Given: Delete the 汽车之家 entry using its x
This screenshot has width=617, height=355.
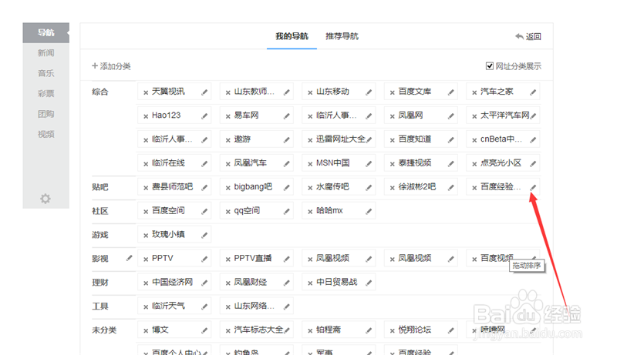Looking at the screenshot, I should [474, 92].
